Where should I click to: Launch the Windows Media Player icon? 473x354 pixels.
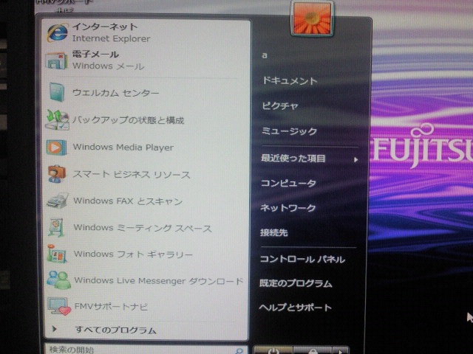(x=56, y=147)
